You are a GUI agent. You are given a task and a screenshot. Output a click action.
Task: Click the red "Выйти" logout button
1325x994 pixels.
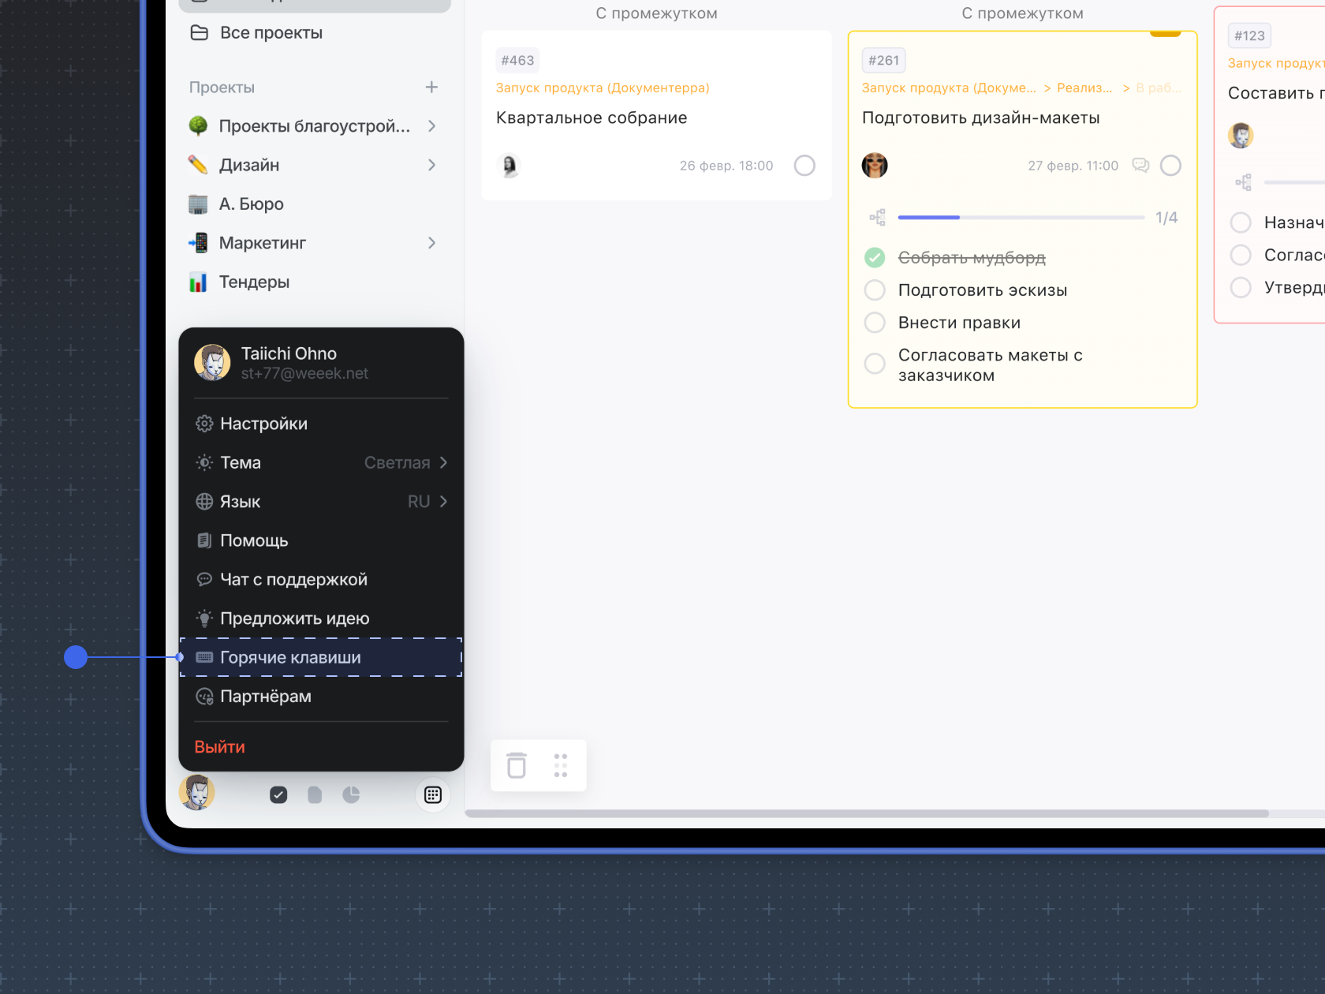pyautogui.click(x=220, y=747)
